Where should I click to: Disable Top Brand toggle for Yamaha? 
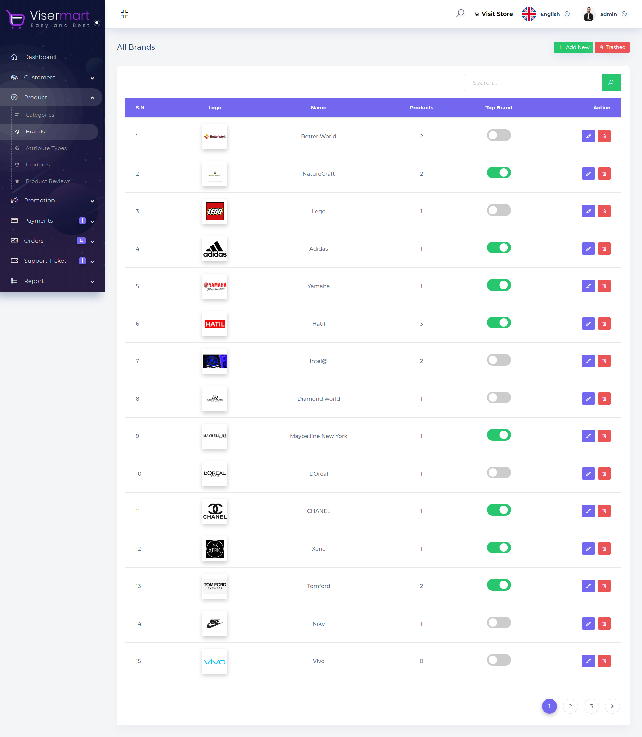[498, 285]
